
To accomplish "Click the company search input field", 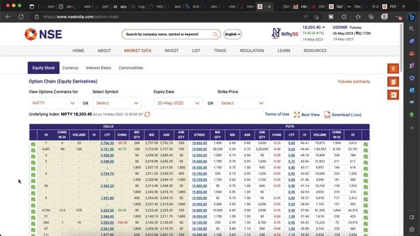I will [168, 34].
